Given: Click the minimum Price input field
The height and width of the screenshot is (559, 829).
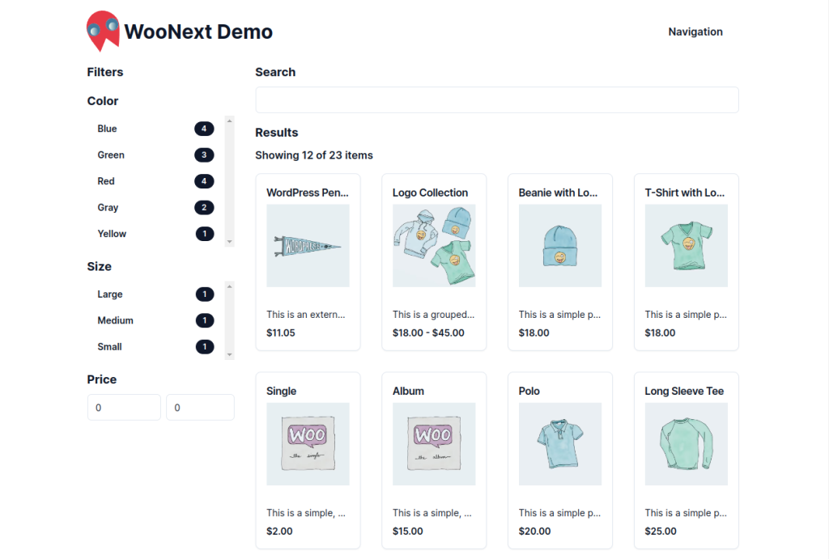Looking at the screenshot, I should click(124, 408).
